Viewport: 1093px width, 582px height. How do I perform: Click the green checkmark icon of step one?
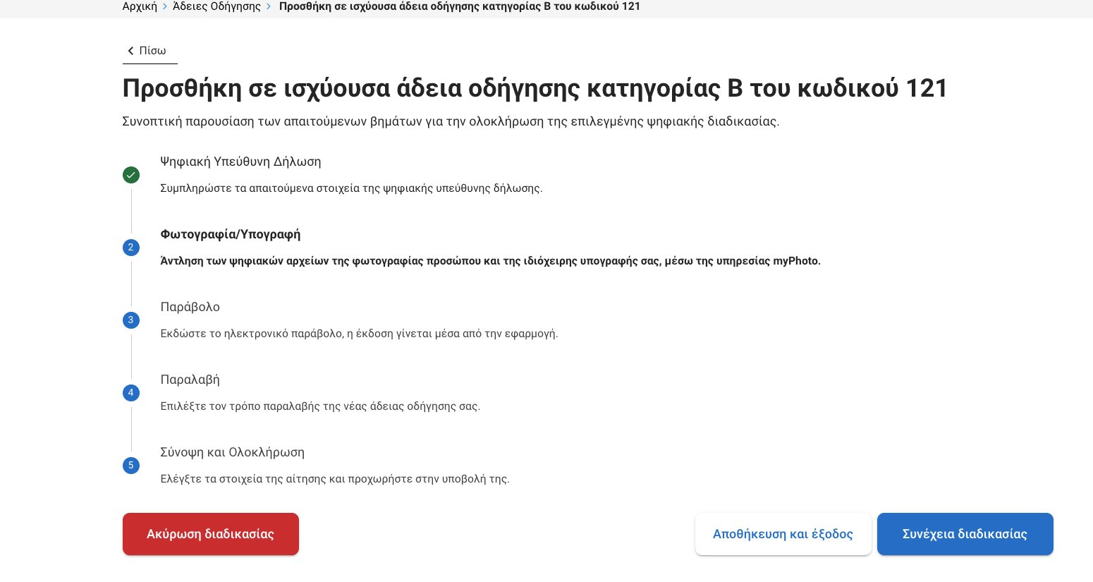tap(131, 175)
